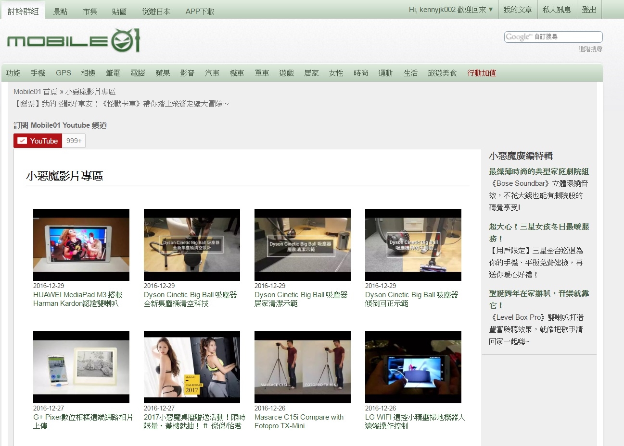This screenshot has width=624, height=446.
Task: Open the 汽車 category menu
Action: [x=213, y=73]
